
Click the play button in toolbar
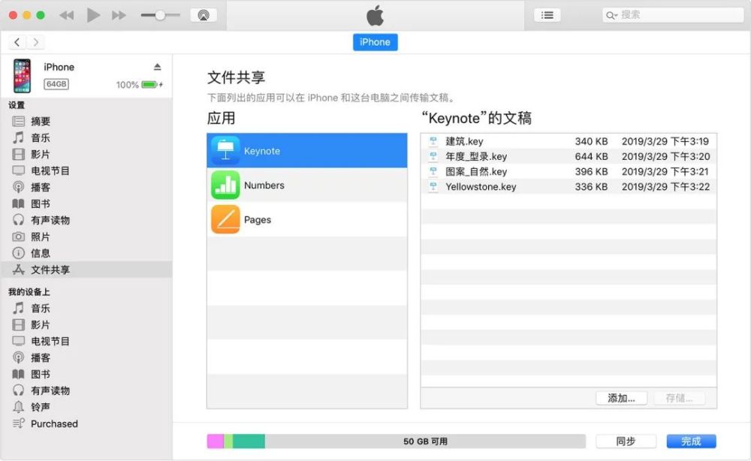tap(93, 15)
